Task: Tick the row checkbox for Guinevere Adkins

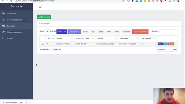Action: (42, 44)
